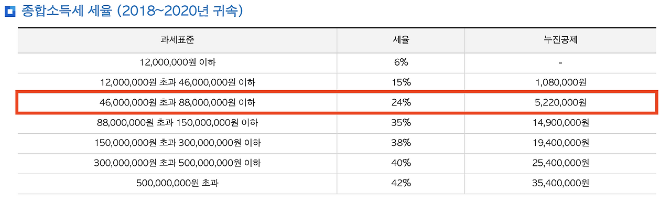Click the 6% tax rate cell

401,62
